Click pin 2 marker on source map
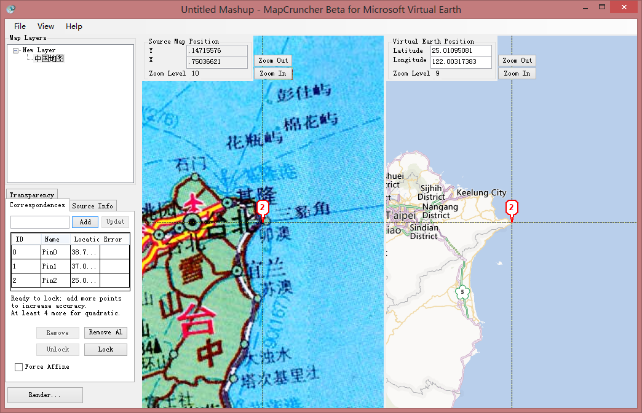The image size is (642, 413). (263, 209)
